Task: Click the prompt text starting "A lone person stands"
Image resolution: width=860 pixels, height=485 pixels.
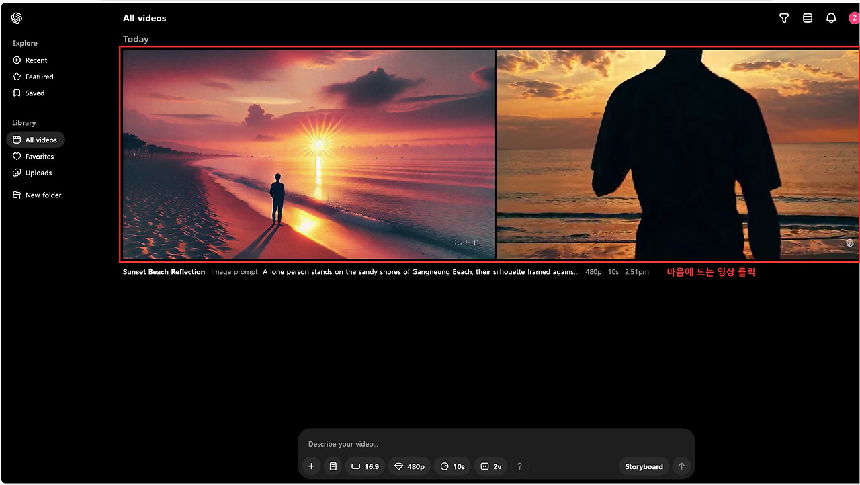Action: tap(421, 272)
